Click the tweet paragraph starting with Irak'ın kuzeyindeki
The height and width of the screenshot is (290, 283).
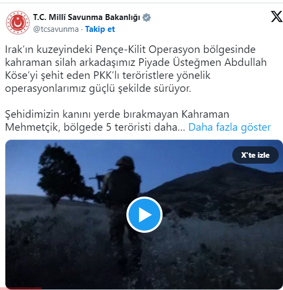136,69
